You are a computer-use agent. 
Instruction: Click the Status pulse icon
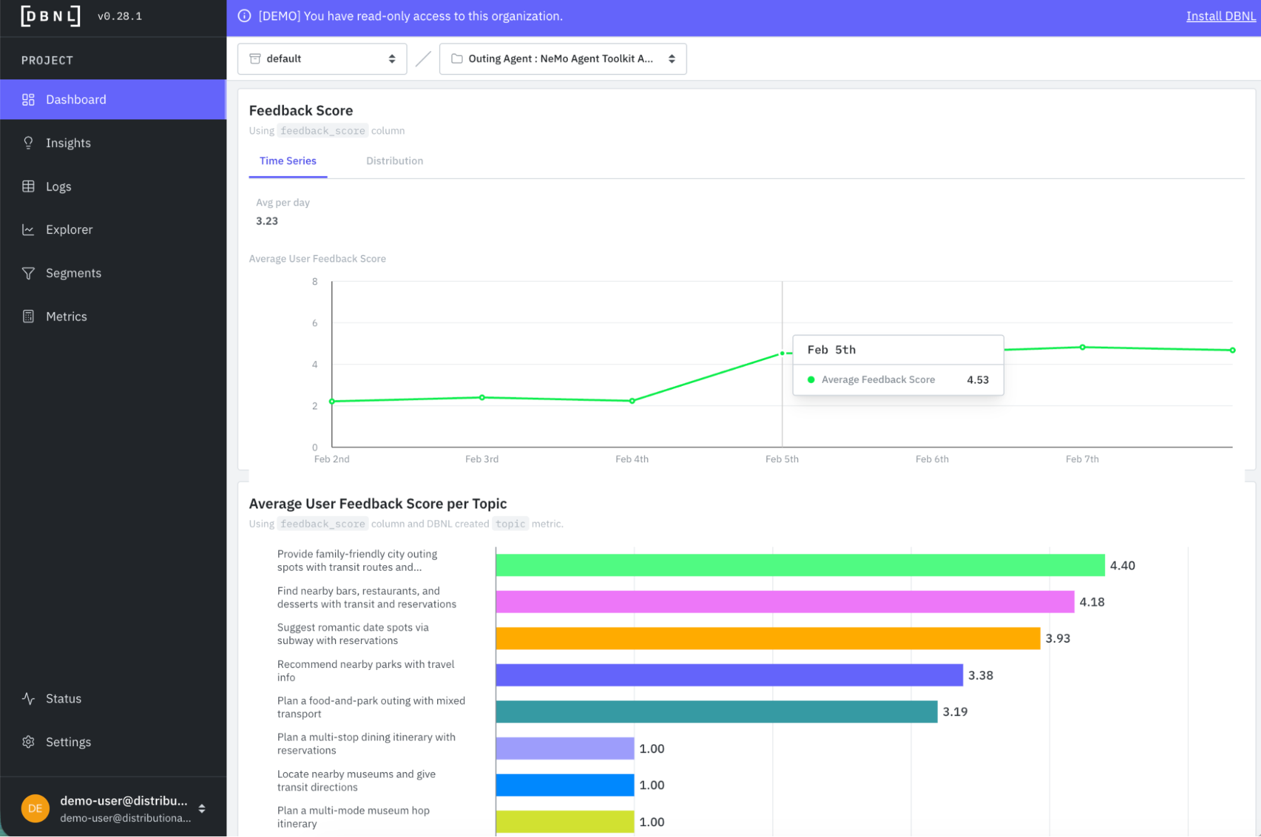pos(28,699)
